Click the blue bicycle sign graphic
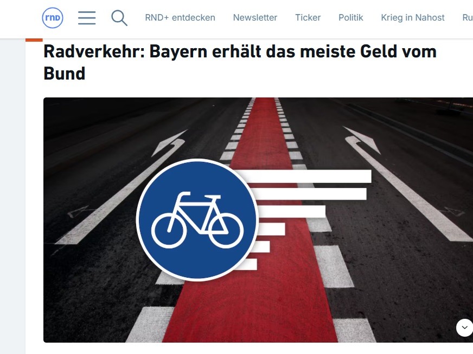This screenshot has height=354, width=473. click(197, 220)
